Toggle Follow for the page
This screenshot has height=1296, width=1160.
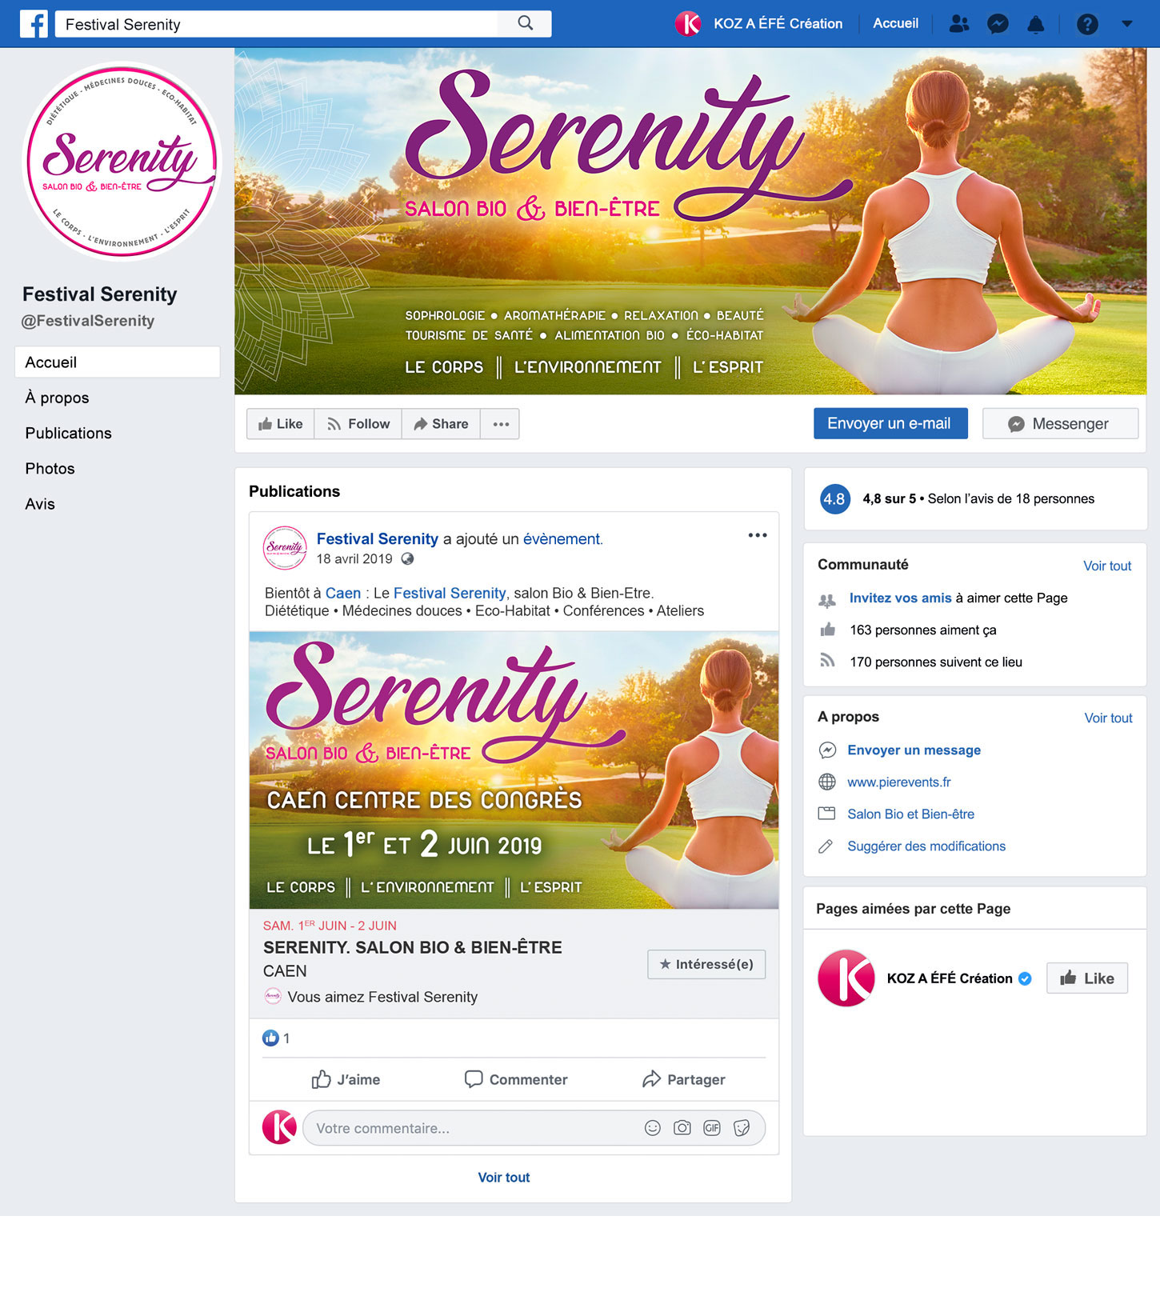358,424
